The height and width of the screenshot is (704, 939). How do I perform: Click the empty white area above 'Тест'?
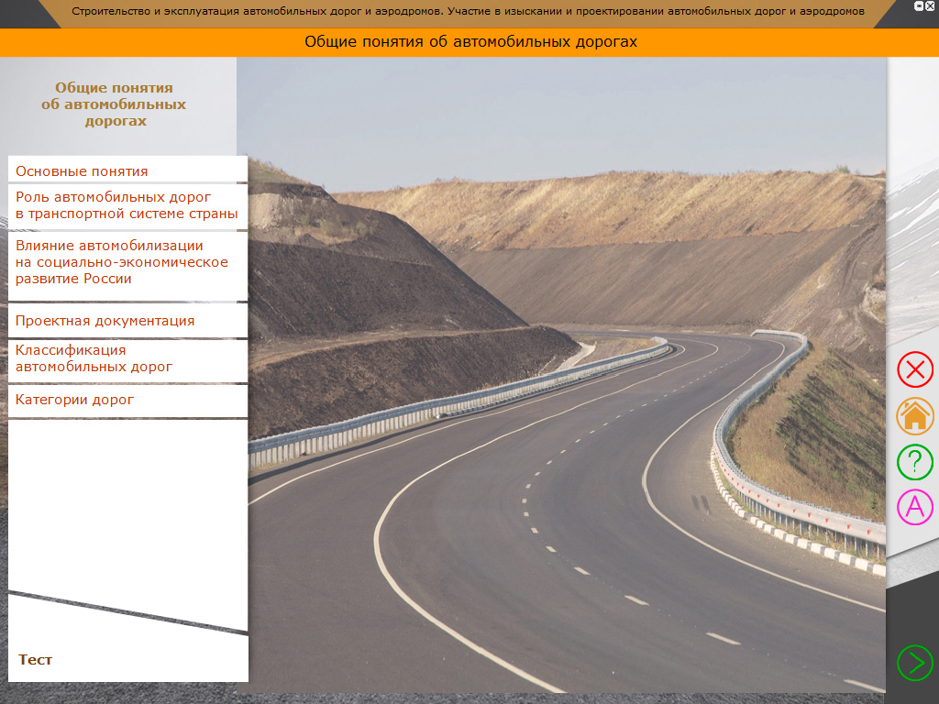[x=127, y=504]
